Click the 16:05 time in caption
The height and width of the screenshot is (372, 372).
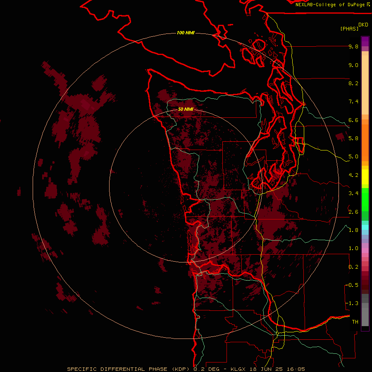click(x=296, y=369)
